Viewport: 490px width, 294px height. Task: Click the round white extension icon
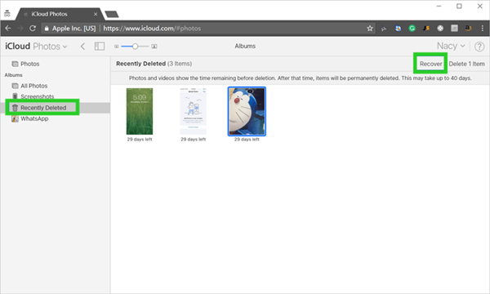coord(440,29)
